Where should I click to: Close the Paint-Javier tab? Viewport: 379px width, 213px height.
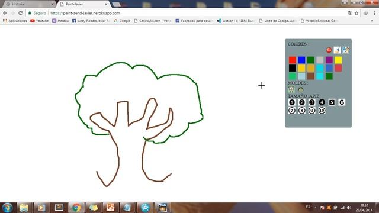[106, 4]
